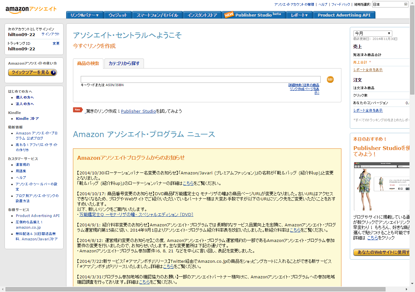Expand the レポート dropdown menu

tap(299, 15)
